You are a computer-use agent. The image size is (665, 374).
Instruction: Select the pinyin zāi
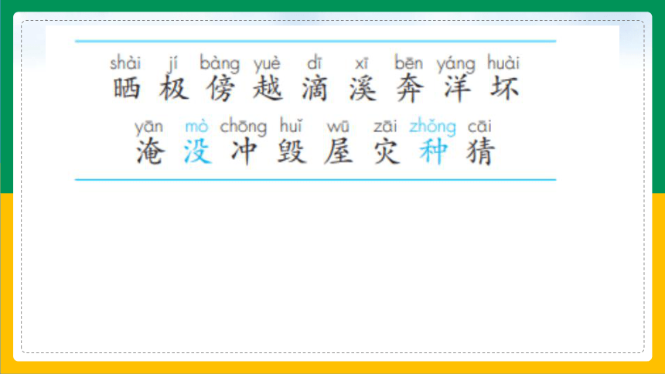(x=385, y=127)
